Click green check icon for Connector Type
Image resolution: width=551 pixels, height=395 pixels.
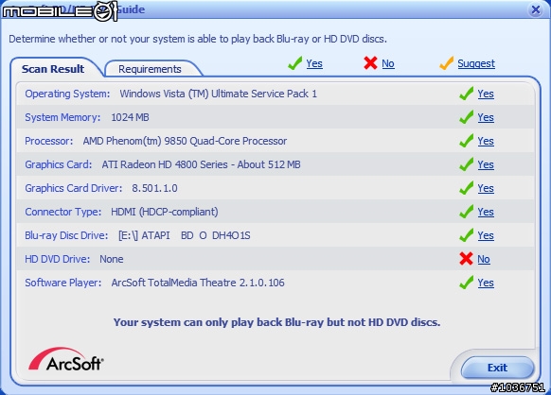(x=467, y=212)
